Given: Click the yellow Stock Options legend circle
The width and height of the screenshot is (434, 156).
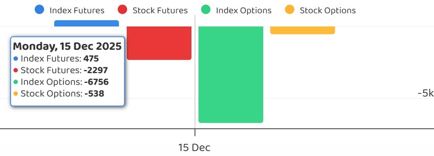Looking at the screenshot, I should pyautogui.click(x=289, y=10).
